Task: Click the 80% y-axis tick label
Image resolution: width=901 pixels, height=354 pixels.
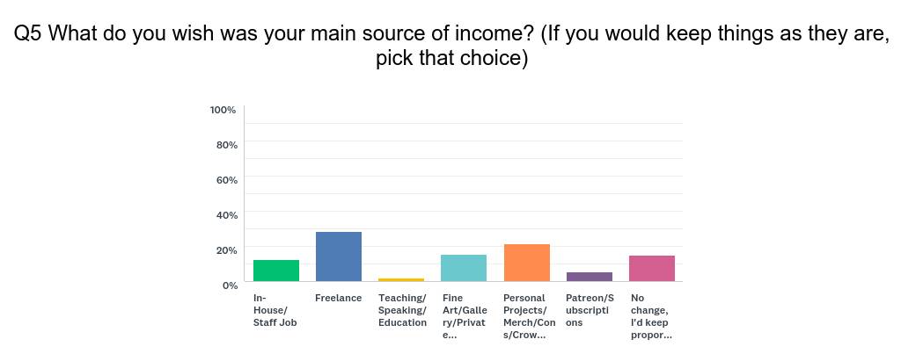Action: pyautogui.click(x=226, y=145)
